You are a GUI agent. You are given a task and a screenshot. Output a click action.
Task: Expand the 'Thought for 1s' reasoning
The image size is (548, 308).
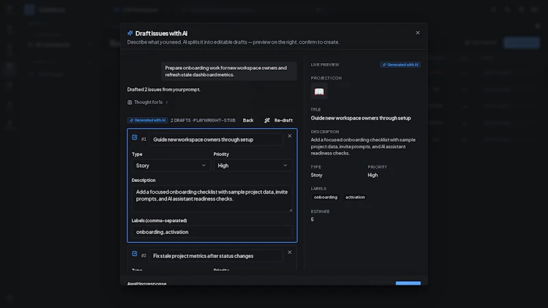point(147,102)
